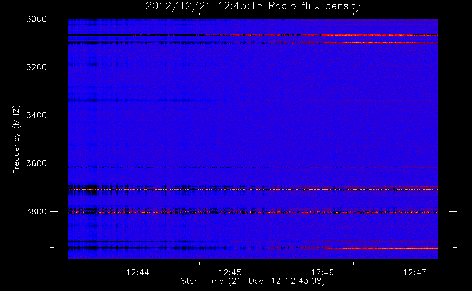Click the 12:44 time tick label
The image size is (472, 291).
[138, 272]
